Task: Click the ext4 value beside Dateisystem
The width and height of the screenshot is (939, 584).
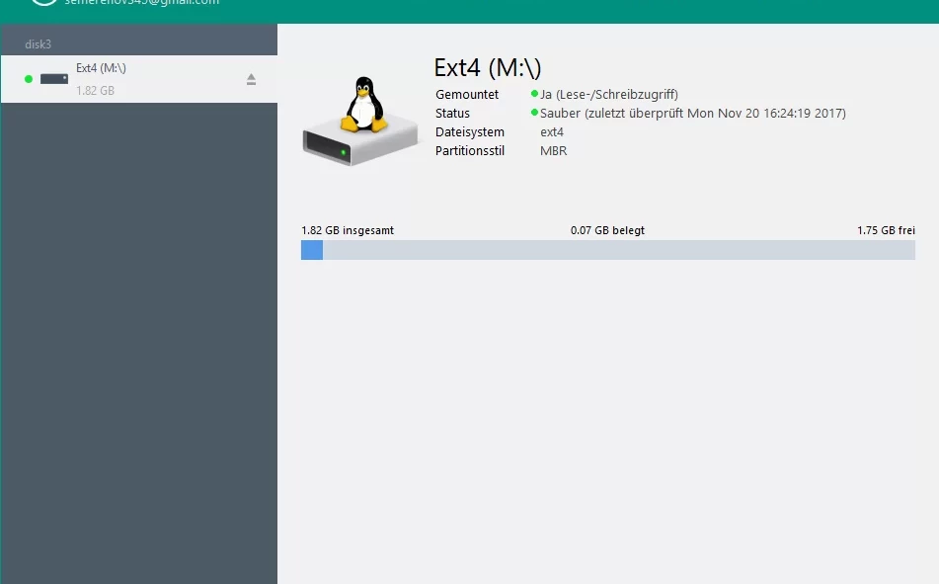Action: pyautogui.click(x=552, y=132)
